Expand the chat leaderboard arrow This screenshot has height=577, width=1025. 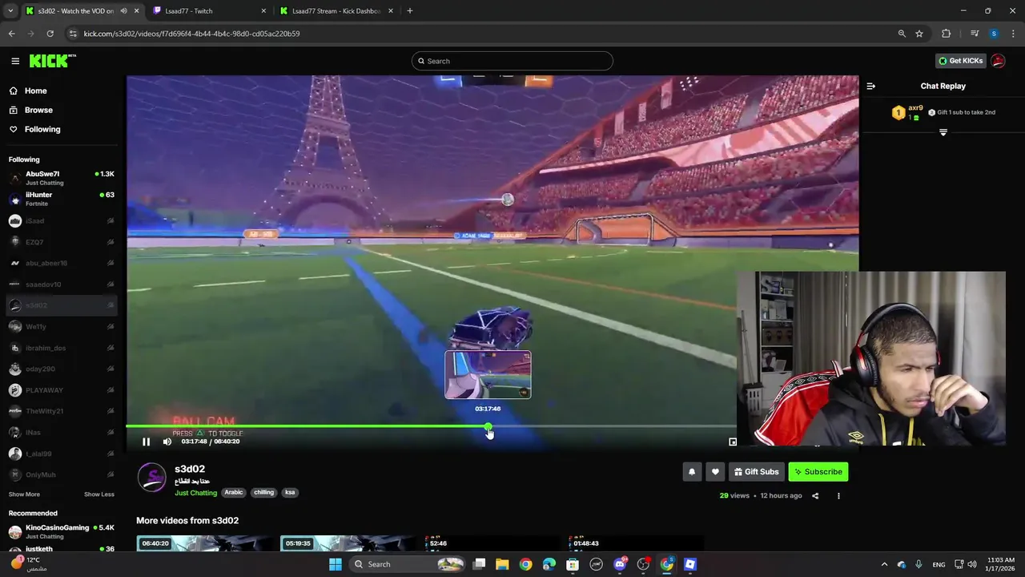coord(943,132)
